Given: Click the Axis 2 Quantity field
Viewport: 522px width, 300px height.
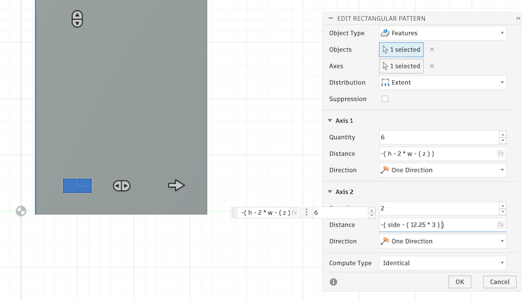Looking at the screenshot, I should click(438, 208).
